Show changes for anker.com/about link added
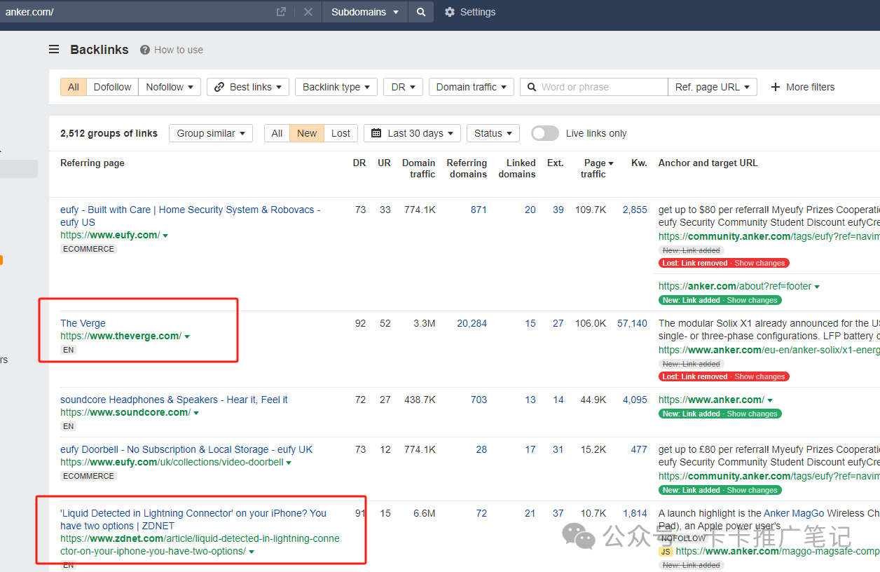 tap(752, 300)
